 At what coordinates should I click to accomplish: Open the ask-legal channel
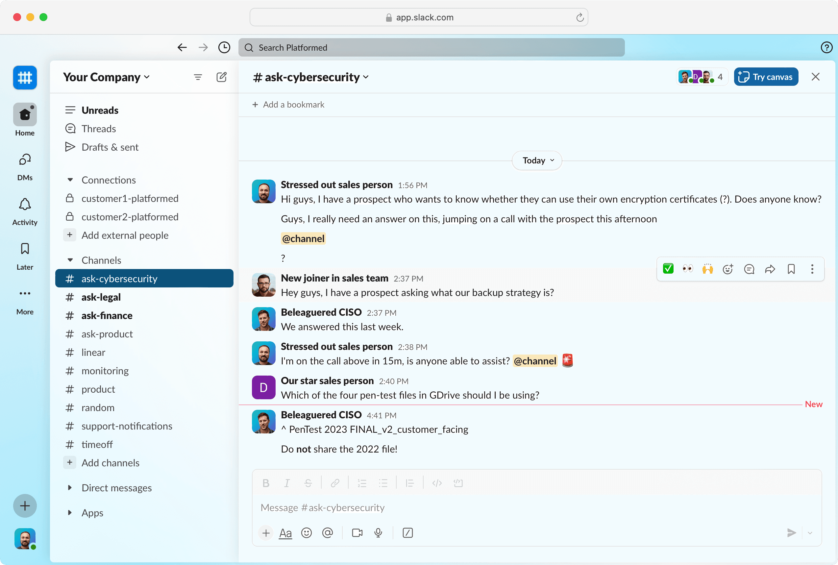(x=101, y=297)
